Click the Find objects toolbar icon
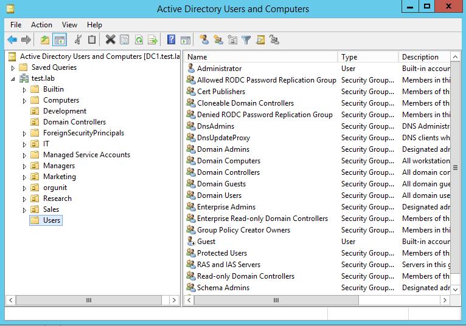This screenshot has height=326, width=466. point(260,39)
